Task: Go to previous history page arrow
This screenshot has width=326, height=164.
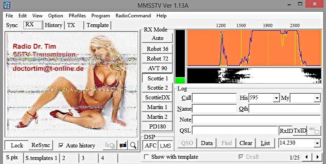Action: pos(308,157)
